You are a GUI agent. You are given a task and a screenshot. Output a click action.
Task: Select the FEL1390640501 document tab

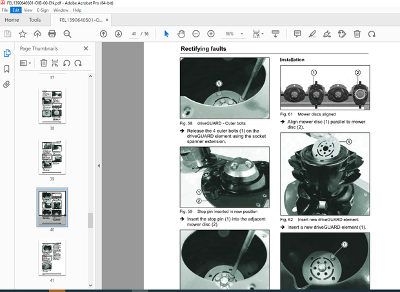81,20
